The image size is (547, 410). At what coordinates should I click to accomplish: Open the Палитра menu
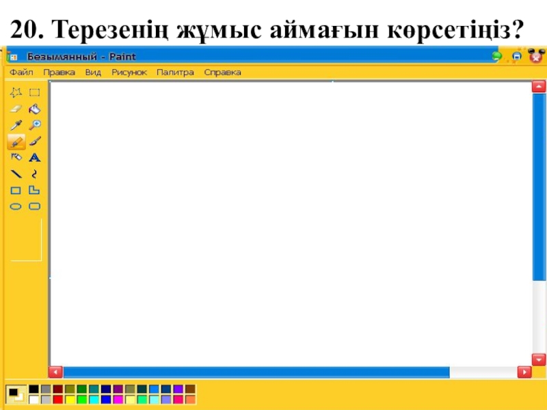(175, 72)
